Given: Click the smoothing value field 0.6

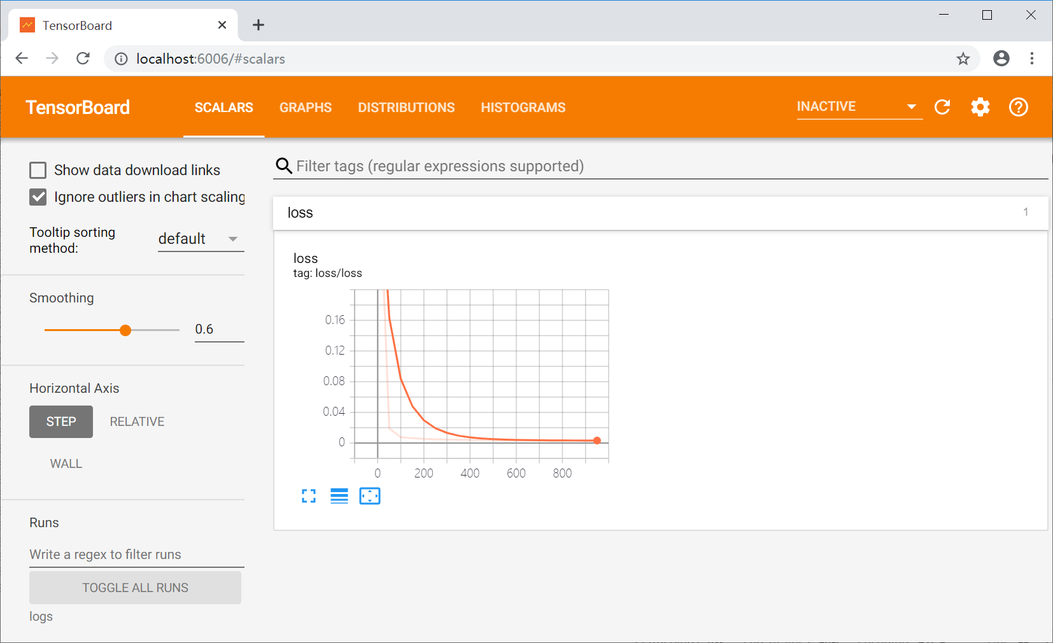Looking at the screenshot, I should click(x=219, y=329).
